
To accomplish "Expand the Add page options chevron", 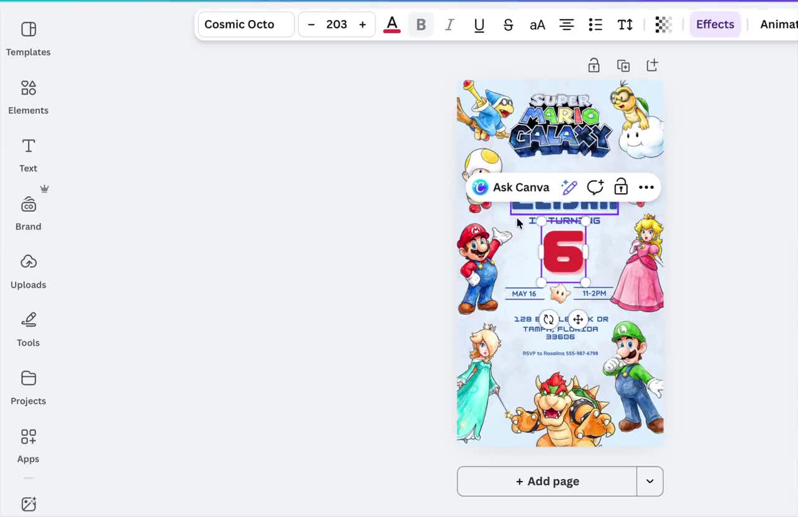I will tap(649, 481).
